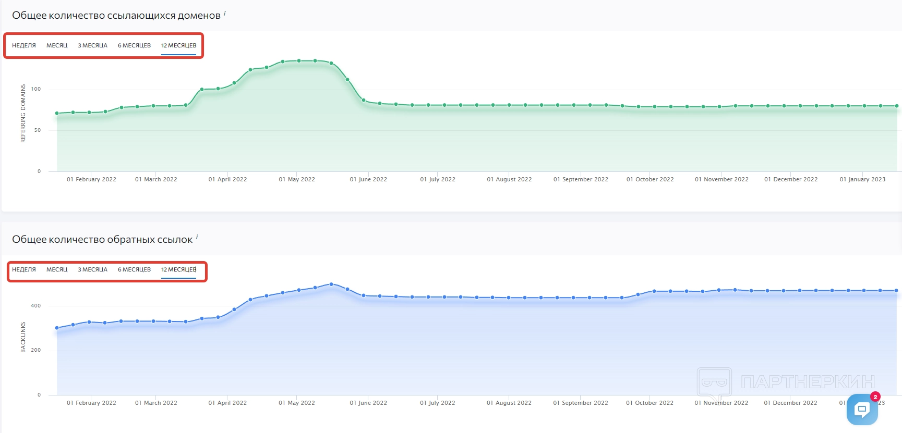This screenshot has width=902, height=433.
Task: Click "01 June 2022" label in backlinks chart
Action: click(368, 403)
